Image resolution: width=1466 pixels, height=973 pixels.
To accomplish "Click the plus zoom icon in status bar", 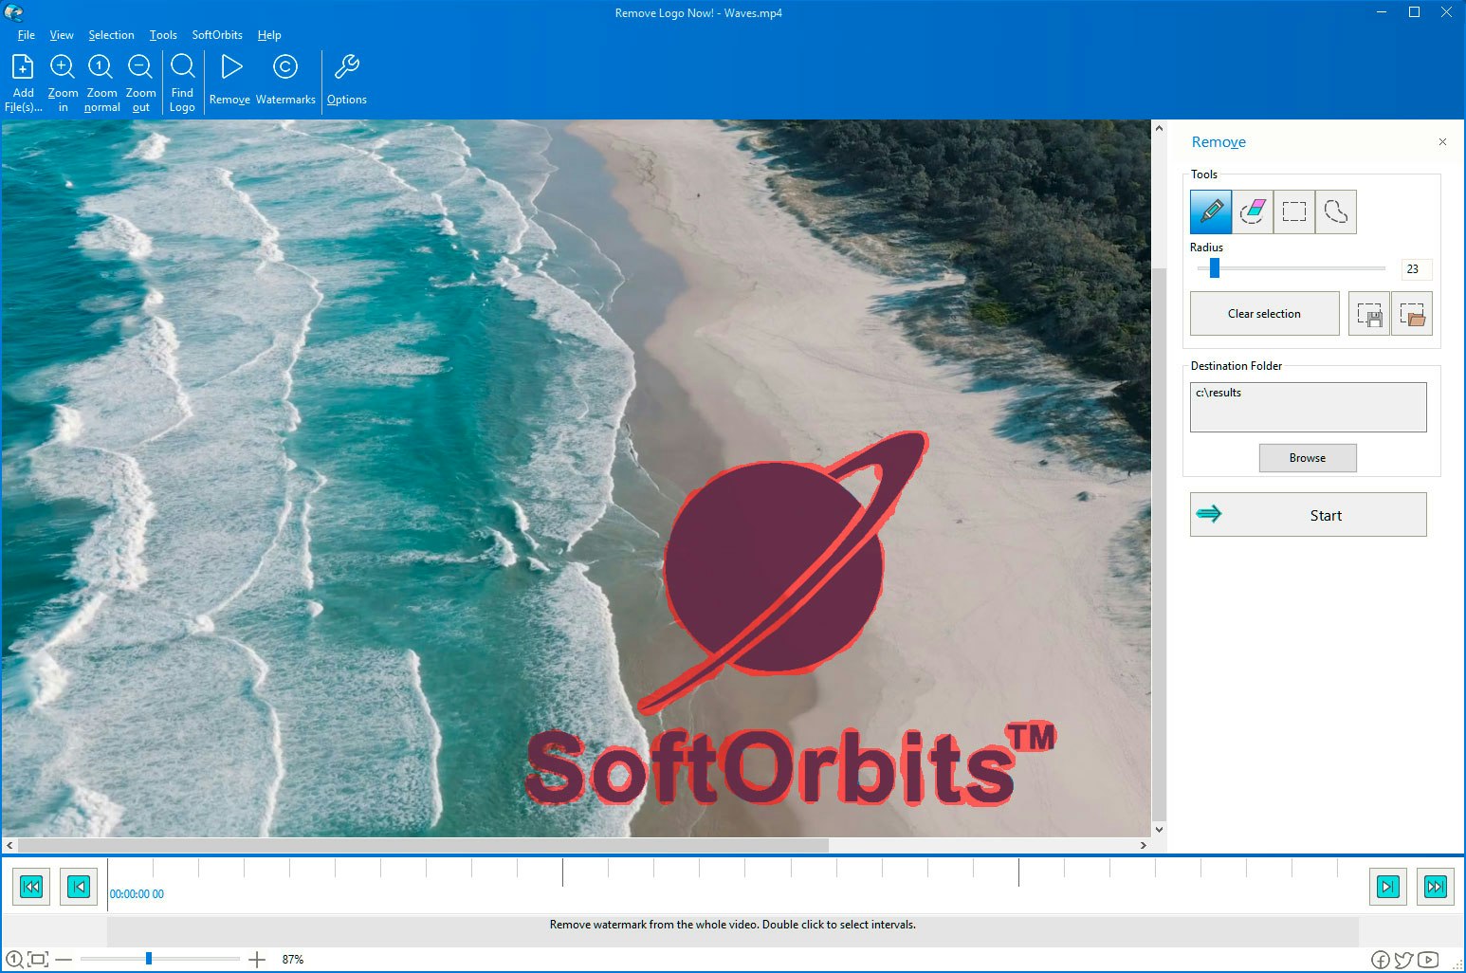I will pos(257,960).
